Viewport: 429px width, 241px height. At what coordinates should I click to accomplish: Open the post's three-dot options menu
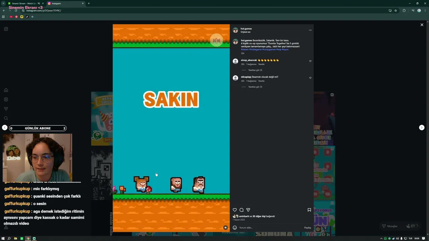tap(310, 30)
